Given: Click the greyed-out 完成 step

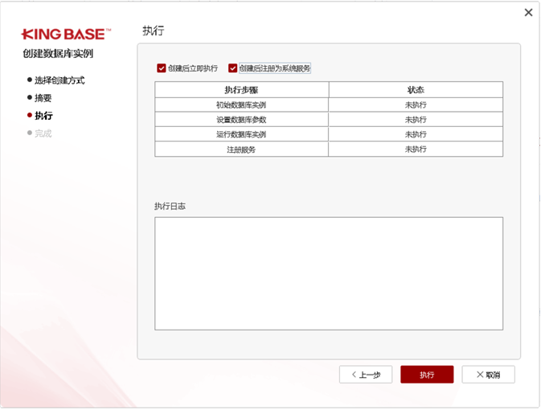Looking at the screenshot, I should point(43,133).
